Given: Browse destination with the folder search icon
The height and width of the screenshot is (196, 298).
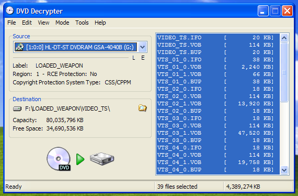Looking at the screenshot, I should 143,108.
